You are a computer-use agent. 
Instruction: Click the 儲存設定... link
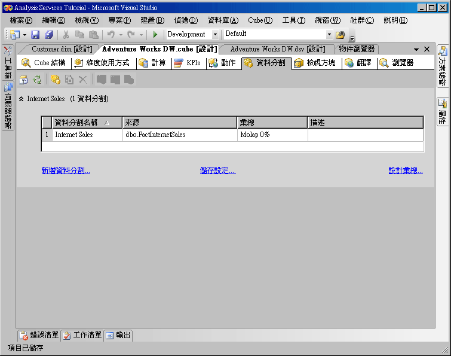[217, 171]
